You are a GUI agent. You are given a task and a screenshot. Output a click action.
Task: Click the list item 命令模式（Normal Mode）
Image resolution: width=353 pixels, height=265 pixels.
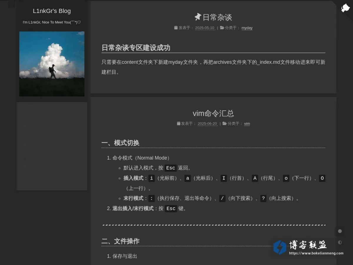141,158
